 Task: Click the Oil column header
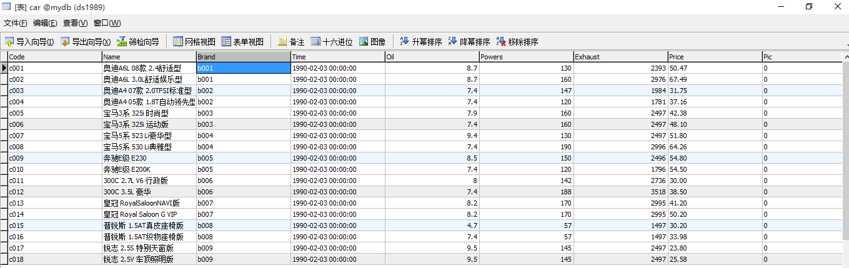point(432,57)
